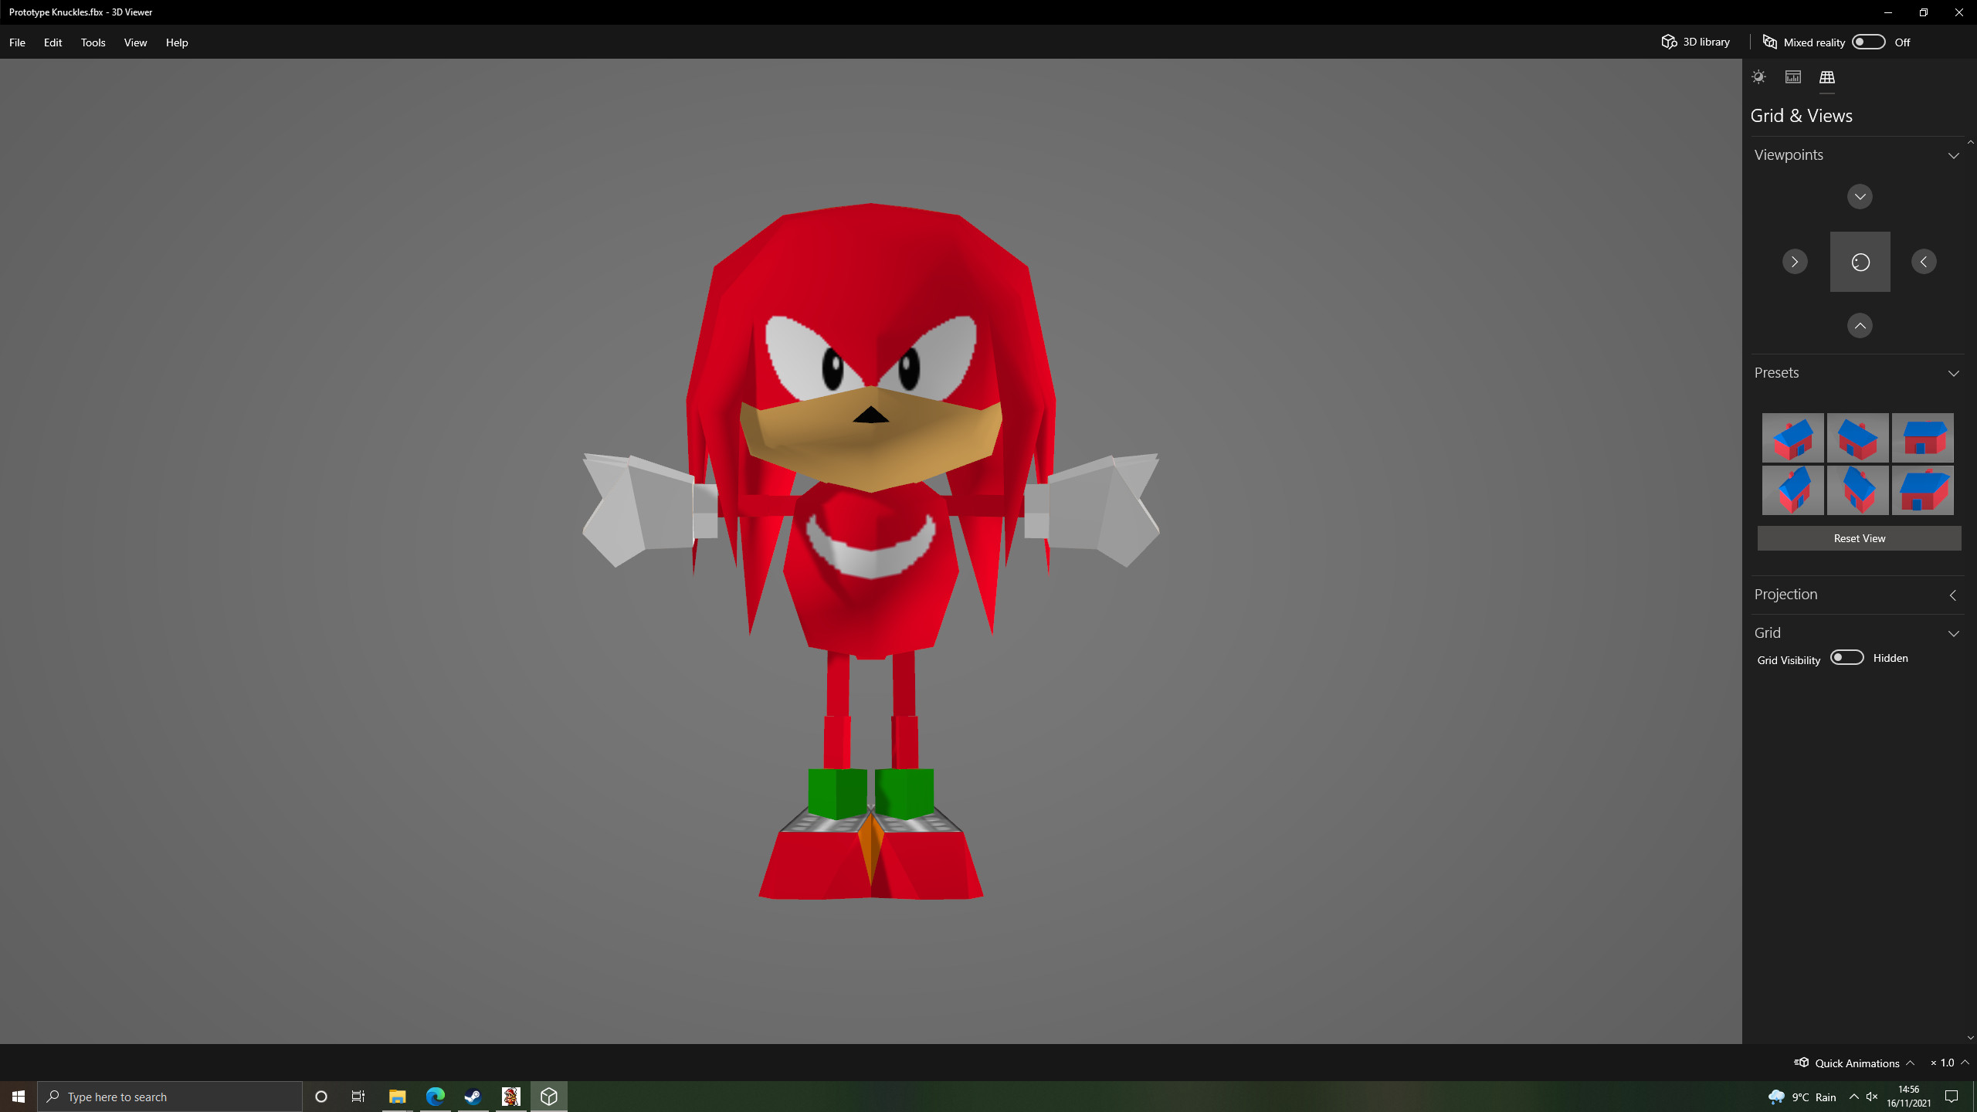Select the top-front house view preset thumbnail
The height and width of the screenshot is (1112, 1977).
1793,438
